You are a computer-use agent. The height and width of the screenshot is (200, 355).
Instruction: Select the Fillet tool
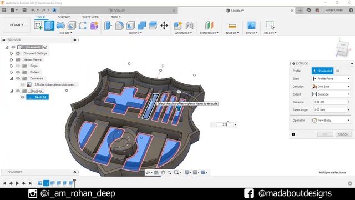[119, 26]
